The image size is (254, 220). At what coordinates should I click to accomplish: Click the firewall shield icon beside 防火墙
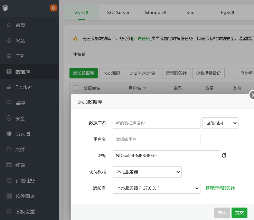click(9, 134)
